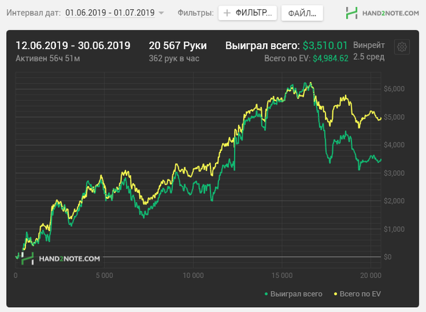Toggle the Выиграл всего legend series
426x312 pixels.
(x=293, y=294)
